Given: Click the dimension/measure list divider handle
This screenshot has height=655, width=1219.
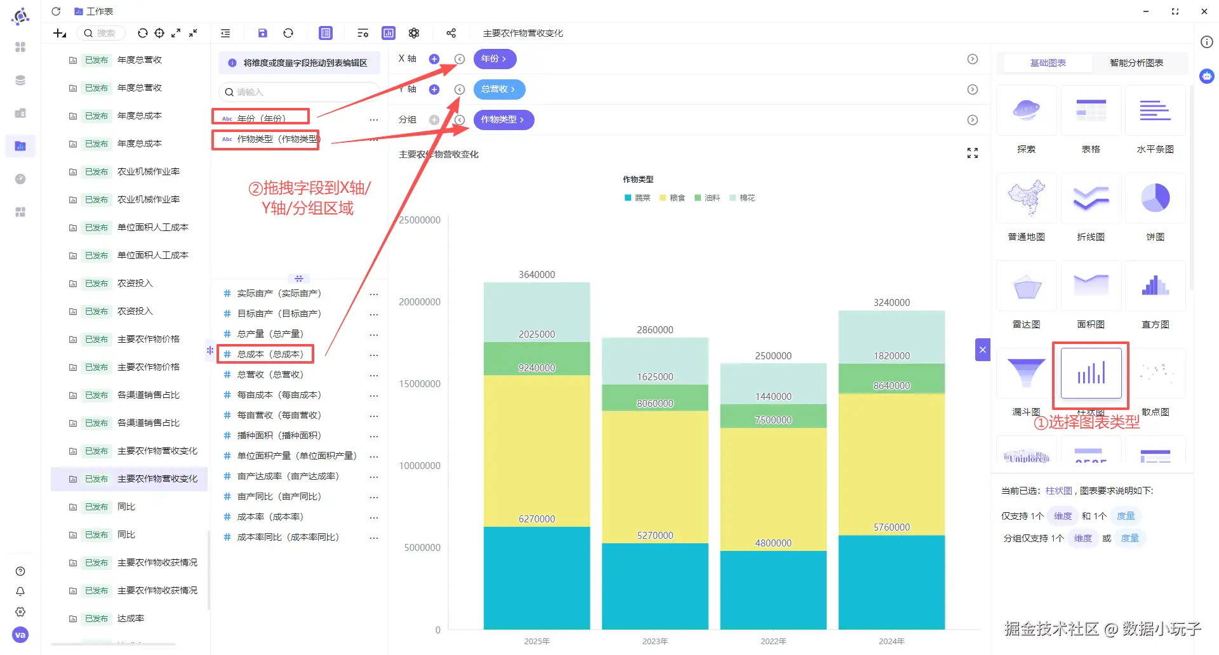Looking at the screenshot, I should 299,279.
